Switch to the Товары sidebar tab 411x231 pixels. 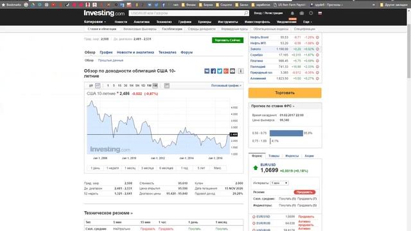(x=274, y=156)
